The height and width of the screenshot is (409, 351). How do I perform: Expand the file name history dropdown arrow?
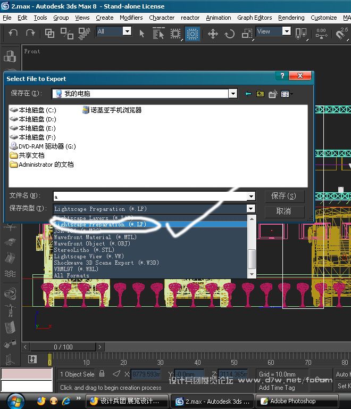coord(251,196)
